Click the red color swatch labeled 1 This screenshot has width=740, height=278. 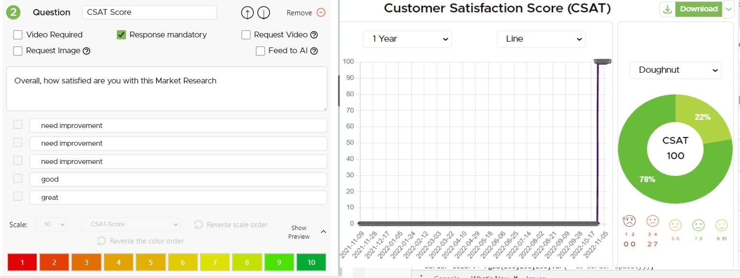(22, 262)
